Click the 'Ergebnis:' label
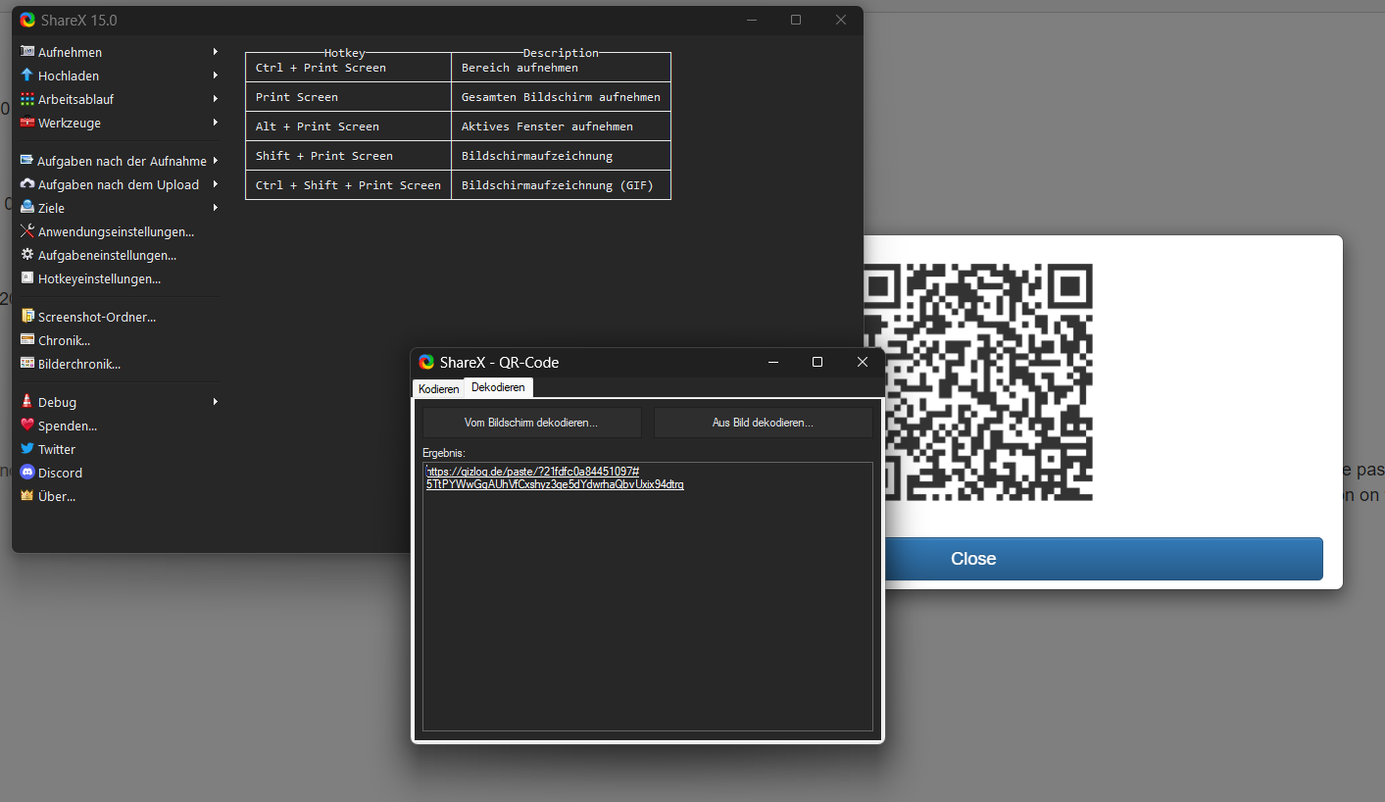The height and width of the screenshot is (802, 1385). (x=444, y=453)
